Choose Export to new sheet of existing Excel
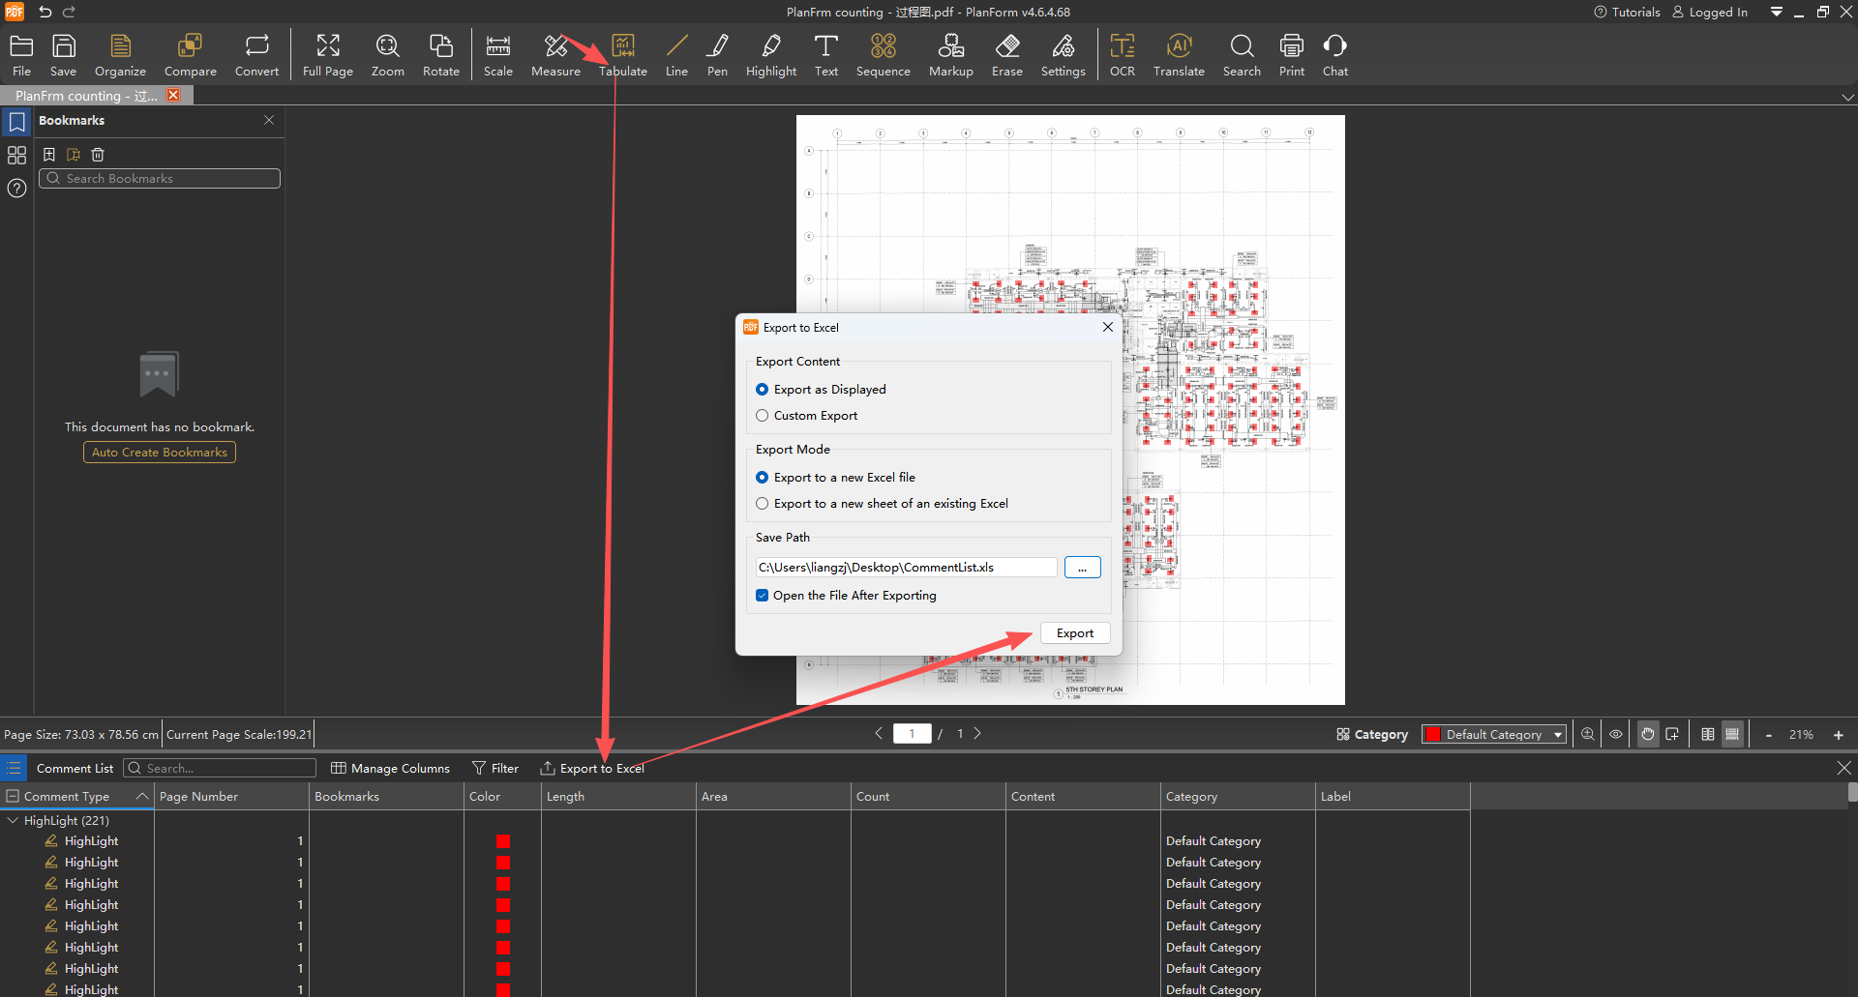This screenshot has width=1858, height=997. 763,504
